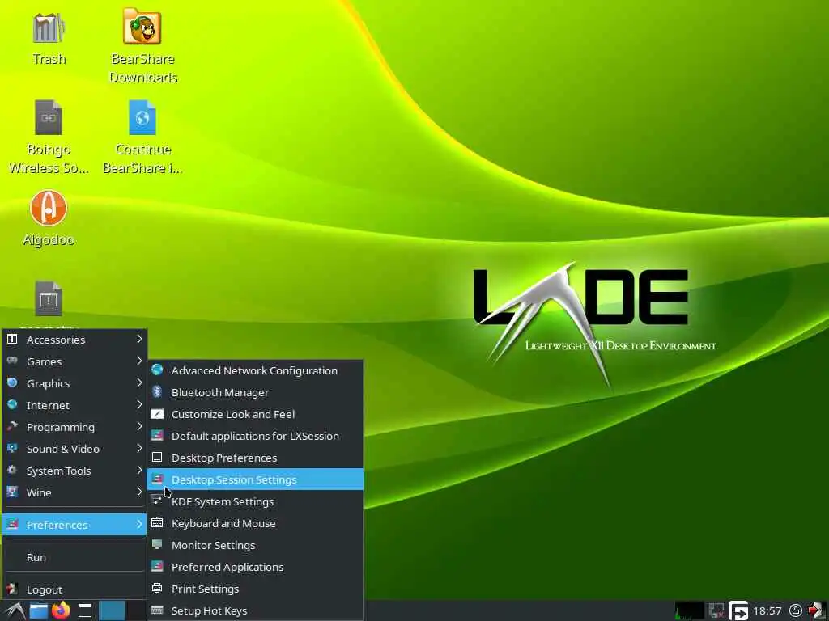Launch the Algodoo desktop icon
Screen dimensions: 829x621
[49, 218]
